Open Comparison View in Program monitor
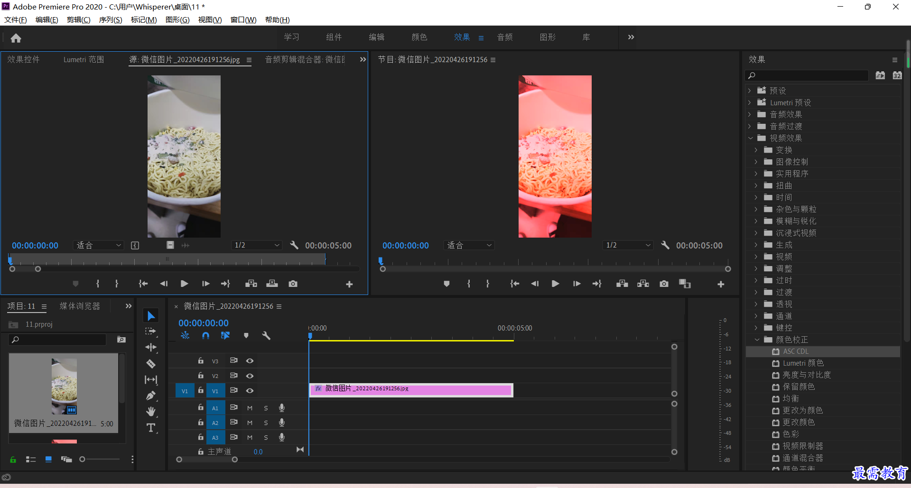The image size is (911, 488). [685, 284]
